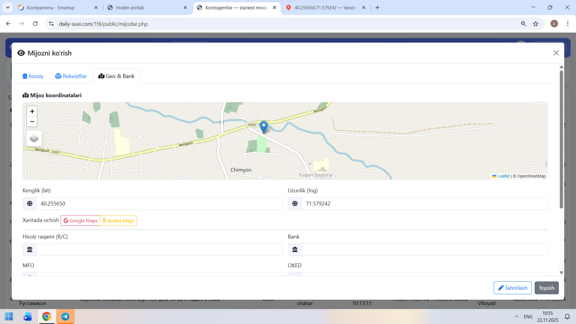Click the Uzunlik (lng) input field
This screenshot has height=324, width=576.
pos(424,204)
